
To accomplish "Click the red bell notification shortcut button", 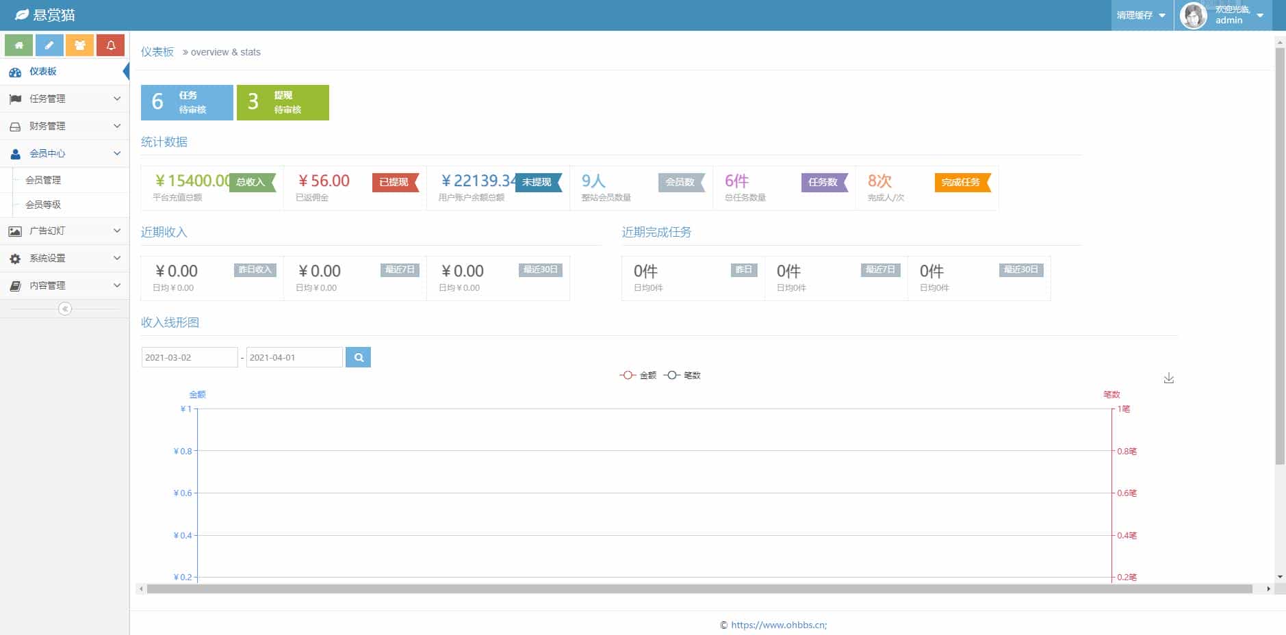I will tap(111, 45).
